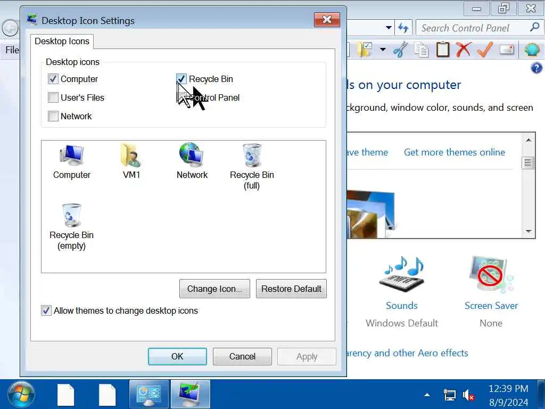Screen dimensions: 545x409
Task: Expand the address bar dropdown arrow
Action: coord(389,28)
